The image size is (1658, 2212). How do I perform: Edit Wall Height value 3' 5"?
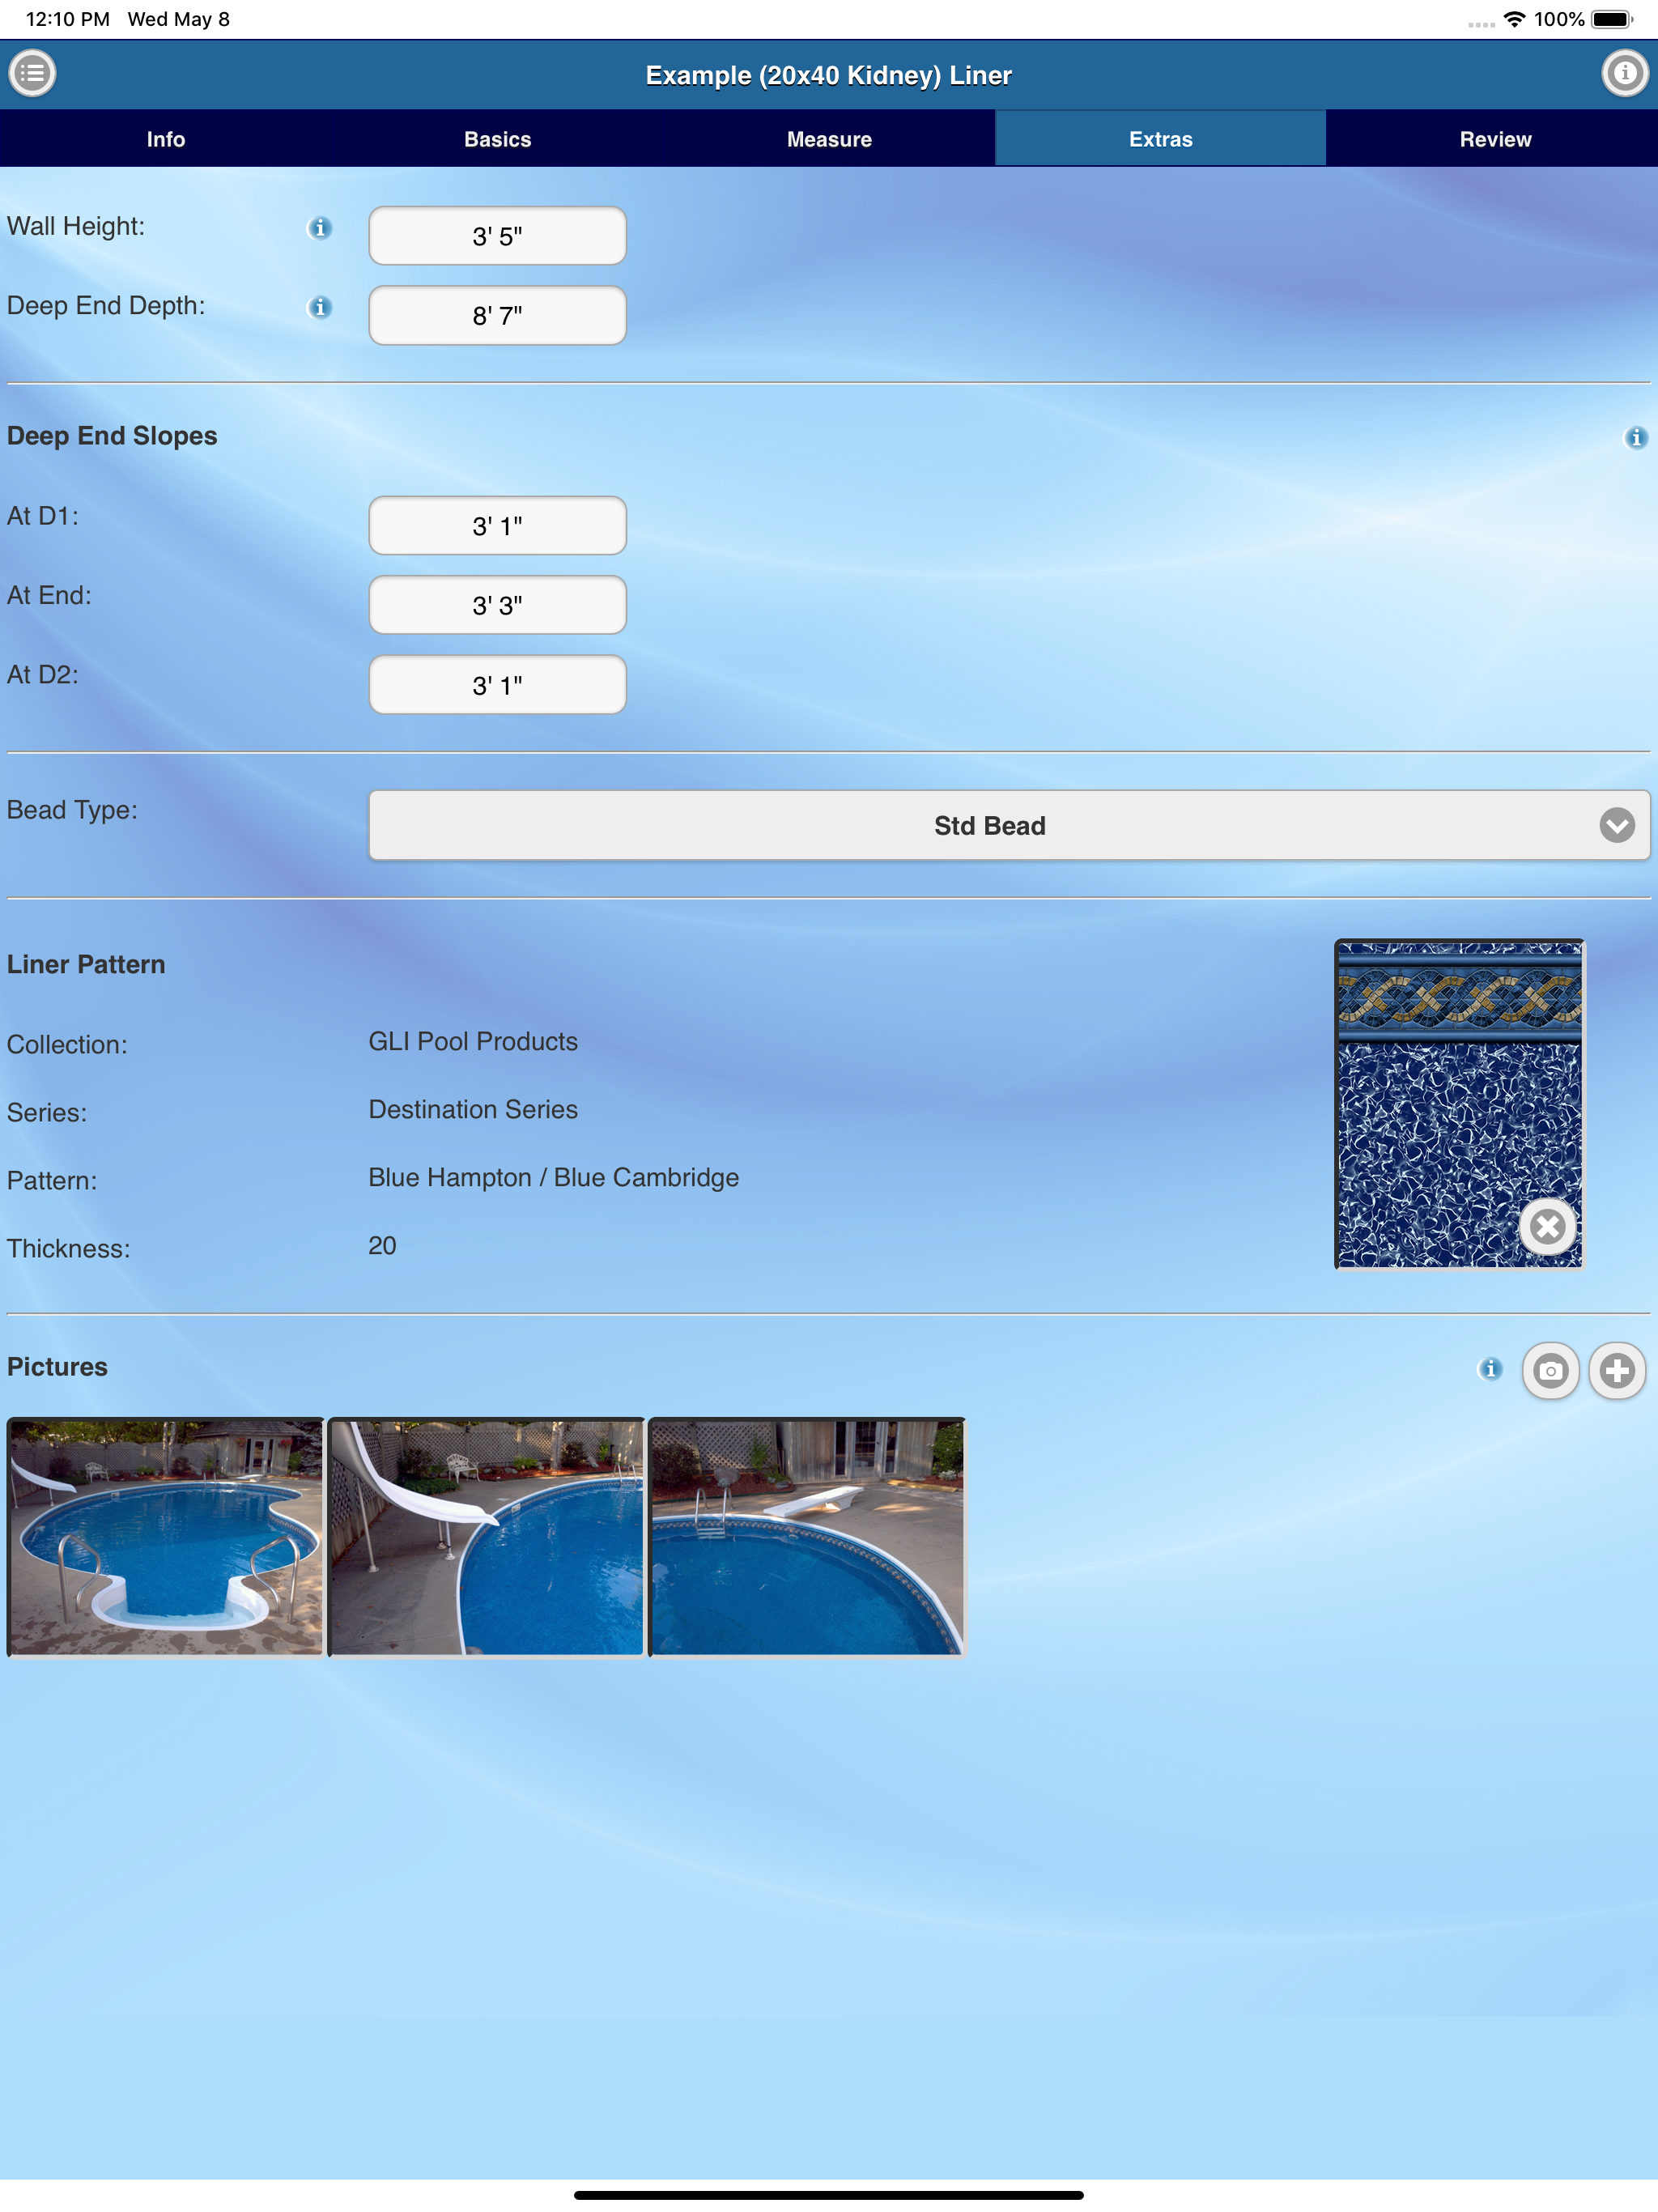pyautogui.click(x=497, y=236)
